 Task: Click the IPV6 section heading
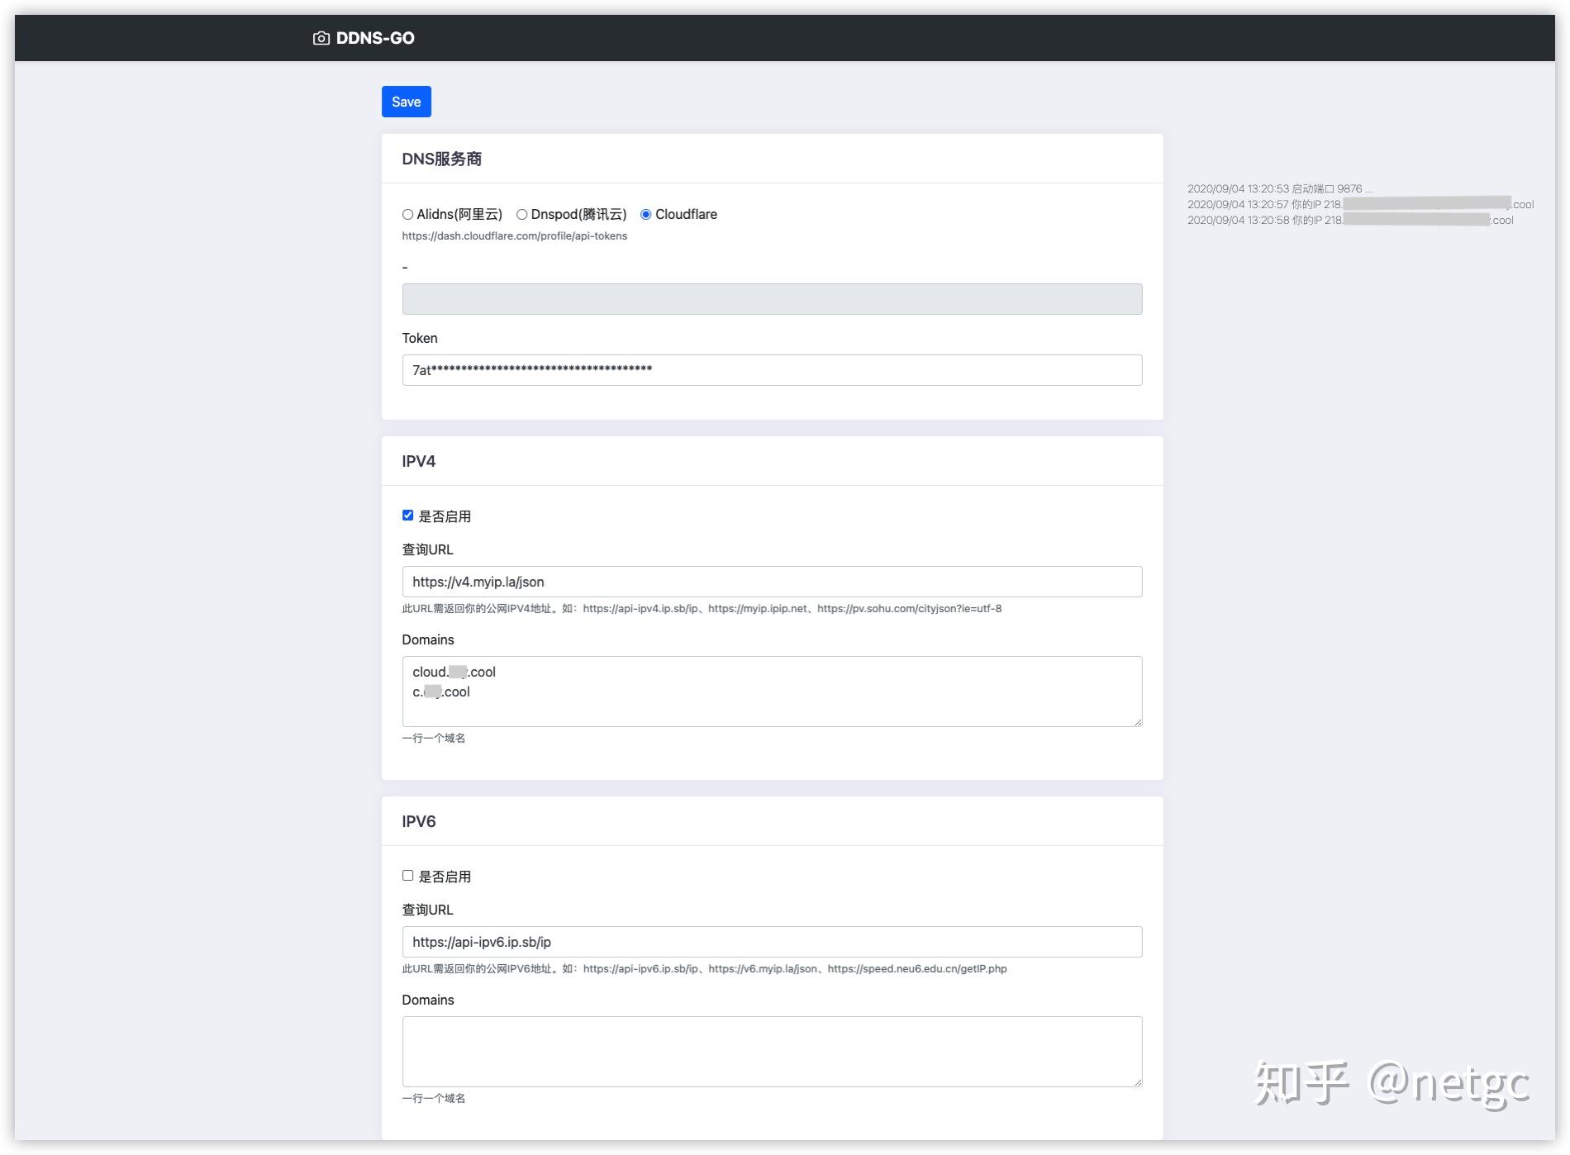(417, 820)
